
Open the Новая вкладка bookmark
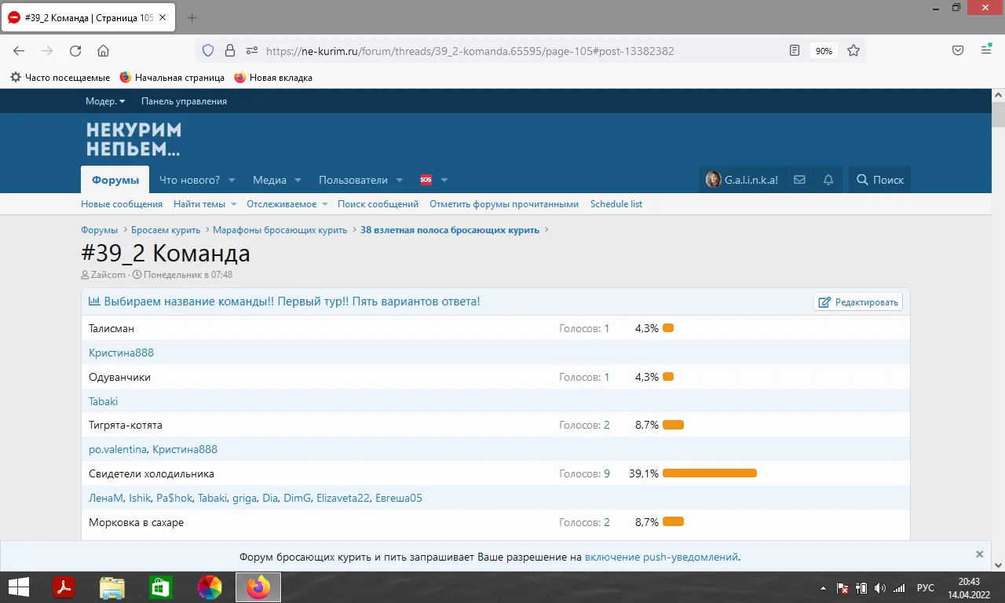[x=273, y=78]
